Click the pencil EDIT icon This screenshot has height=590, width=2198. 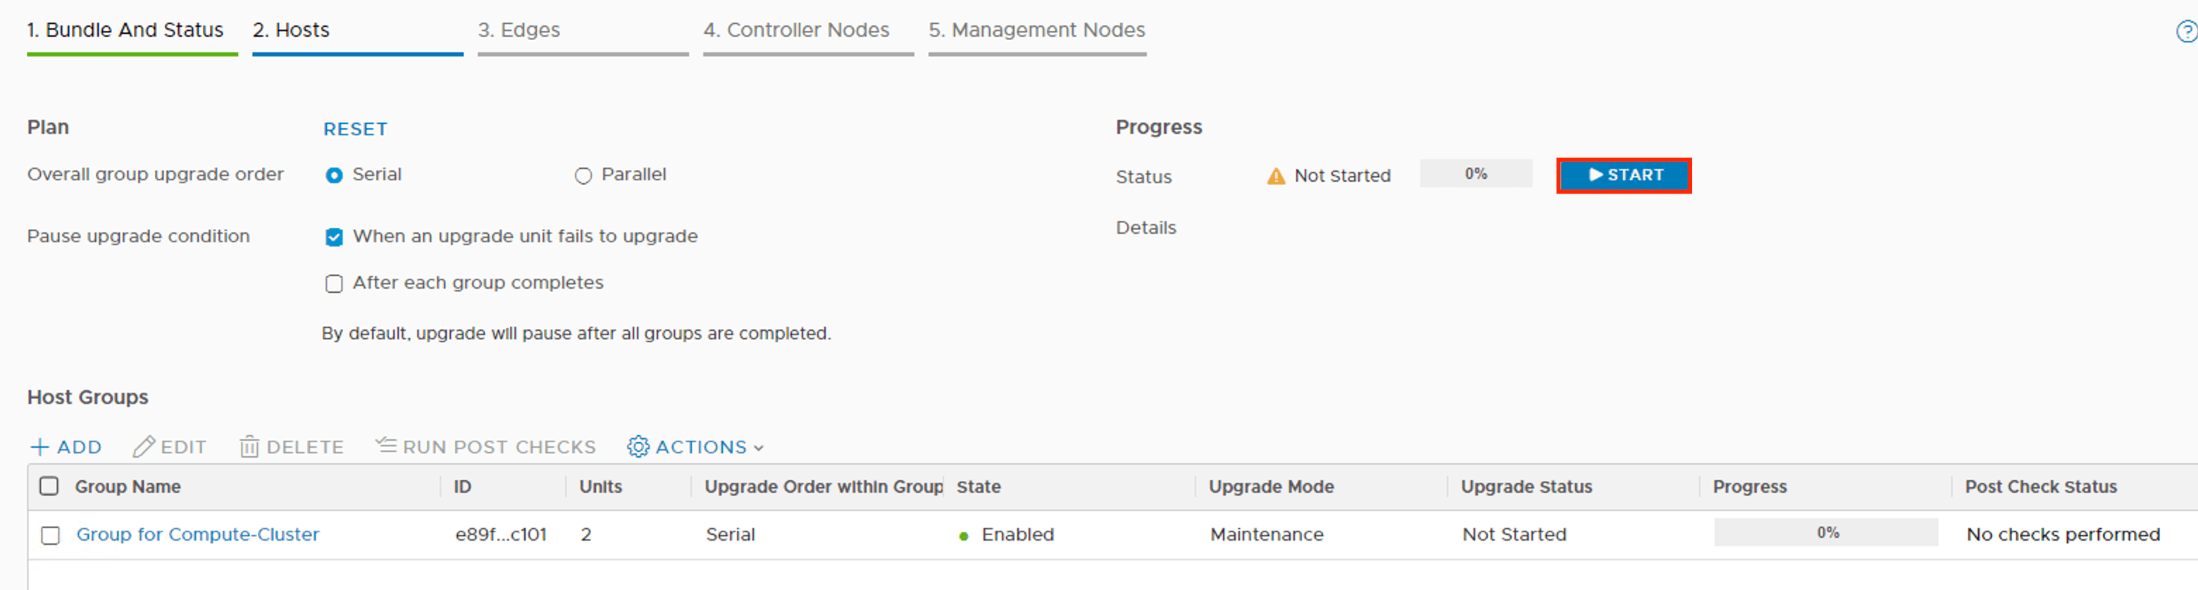[x=143, y=447]
